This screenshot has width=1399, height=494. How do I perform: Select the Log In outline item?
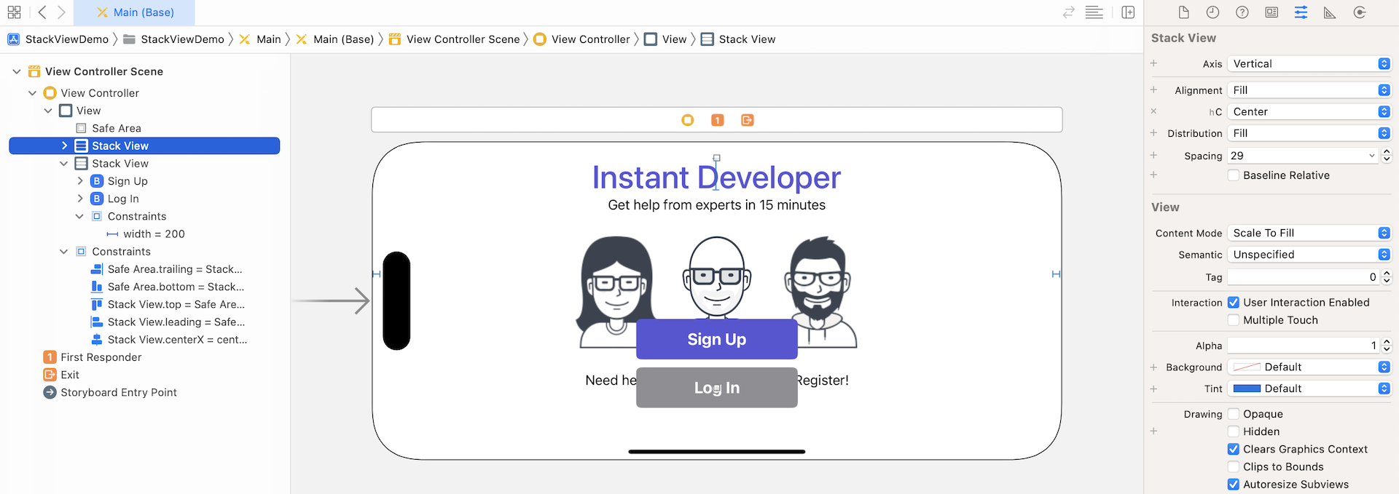coord(123,199)
